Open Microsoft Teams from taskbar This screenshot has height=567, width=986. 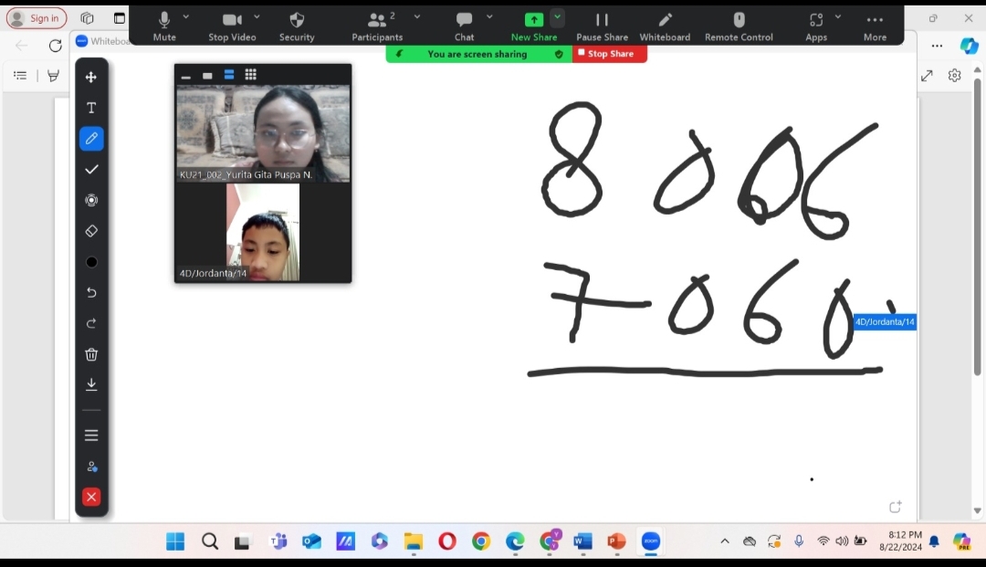click(x=278, y=541)
